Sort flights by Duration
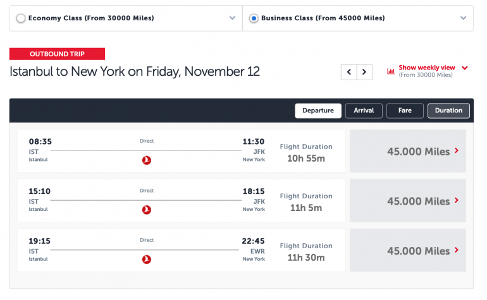 click(x=448, y=111)
